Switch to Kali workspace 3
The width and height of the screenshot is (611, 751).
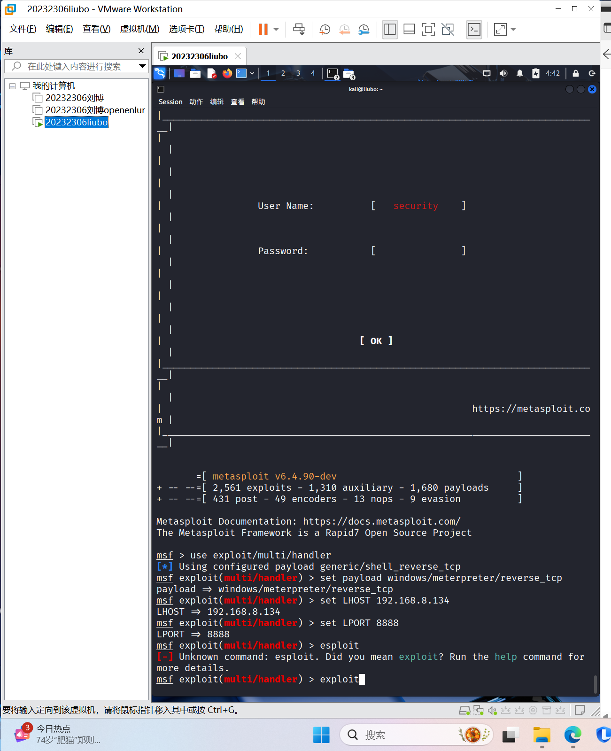(x=298, y=73)
